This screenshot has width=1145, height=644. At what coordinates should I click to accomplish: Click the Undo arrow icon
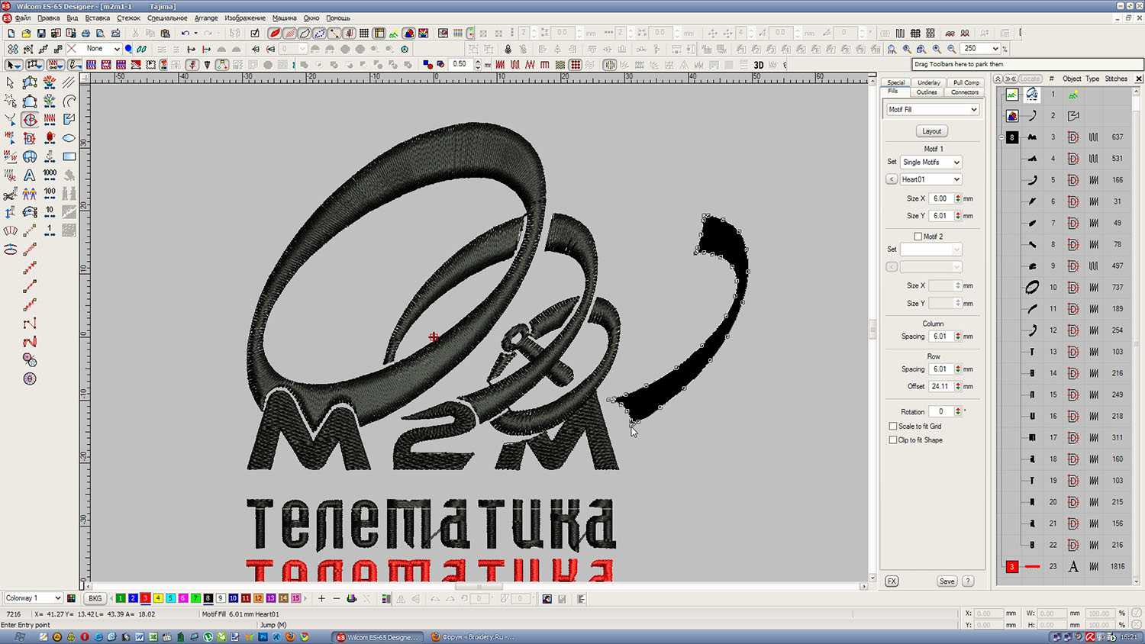click(185, 34)
